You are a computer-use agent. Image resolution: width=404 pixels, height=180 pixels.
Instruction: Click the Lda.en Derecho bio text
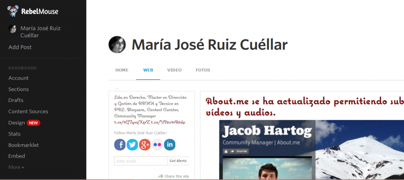point(150,107)
